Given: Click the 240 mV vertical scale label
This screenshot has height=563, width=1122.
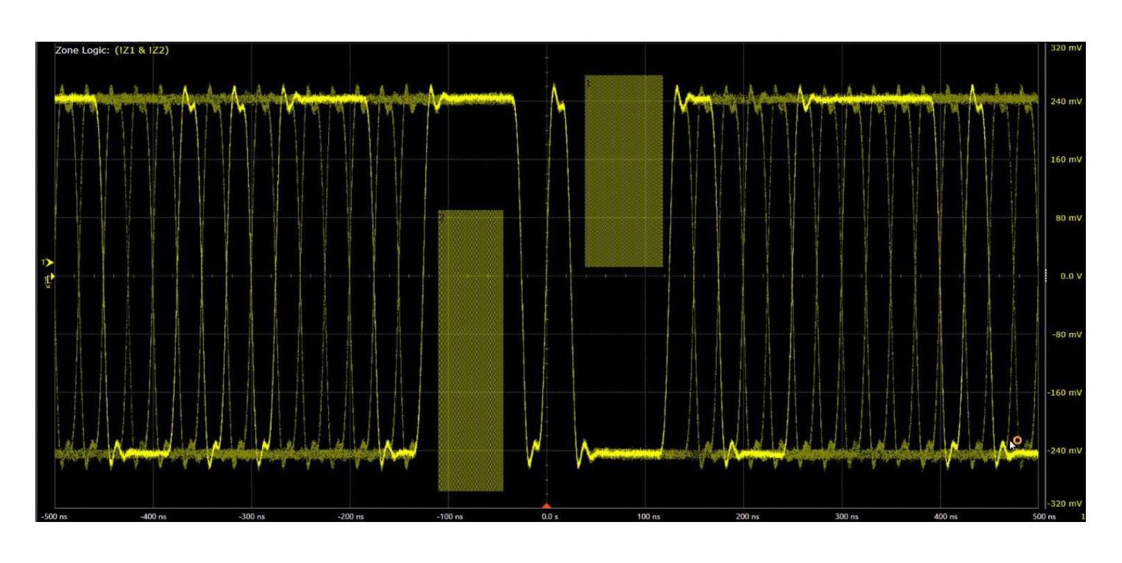Looking at the screenshot, I should [1066, 101].
